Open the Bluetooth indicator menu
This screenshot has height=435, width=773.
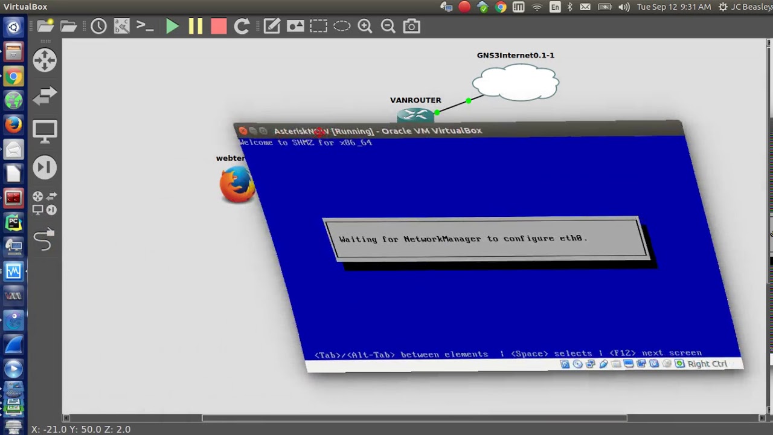click(x=570, y=7)
